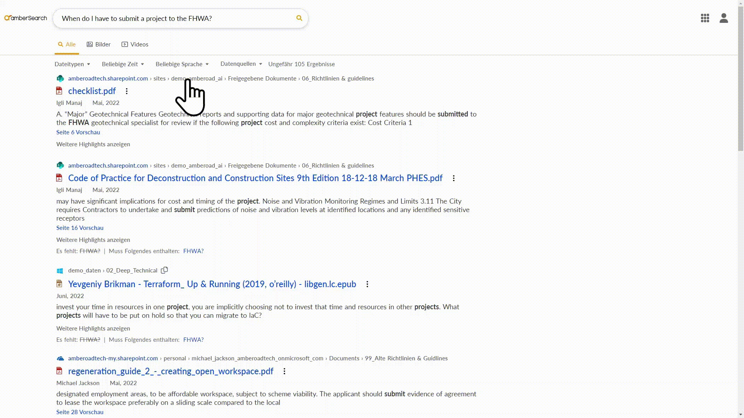Viewport: 744px width, 418px height.
Task: Open the apps grid icon top right
Action: coord(704,18)
